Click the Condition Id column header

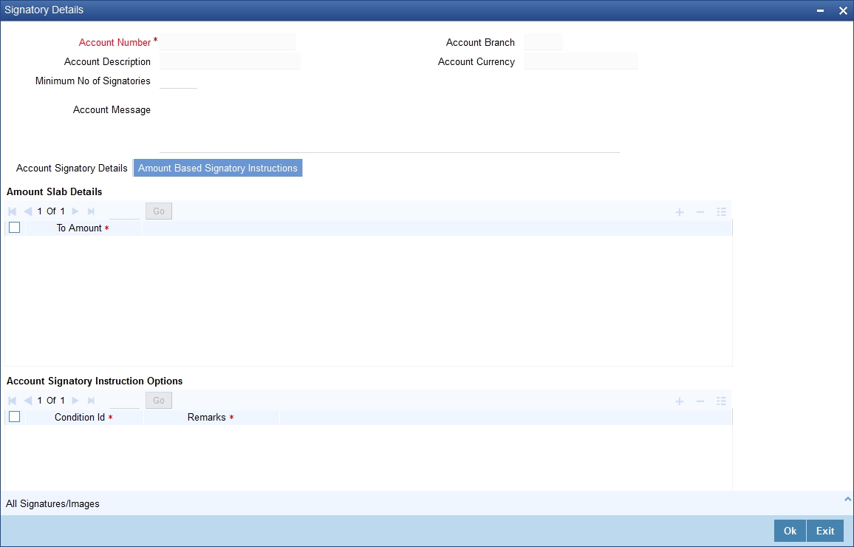click(x=84, y=417)
